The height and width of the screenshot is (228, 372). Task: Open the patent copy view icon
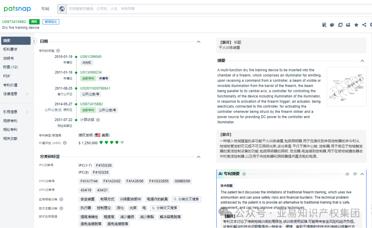point(340,25)
